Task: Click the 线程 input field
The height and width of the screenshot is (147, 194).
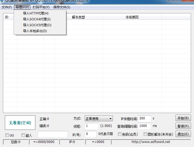Action: (x=92, y=126)
